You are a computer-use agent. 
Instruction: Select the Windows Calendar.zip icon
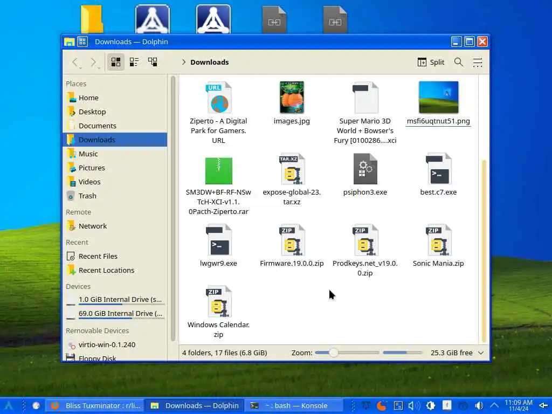point(219,302)
